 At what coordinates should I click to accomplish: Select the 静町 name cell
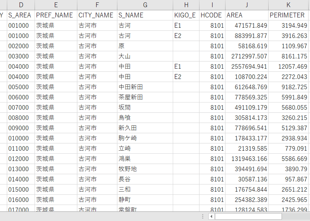pos(145,200)
